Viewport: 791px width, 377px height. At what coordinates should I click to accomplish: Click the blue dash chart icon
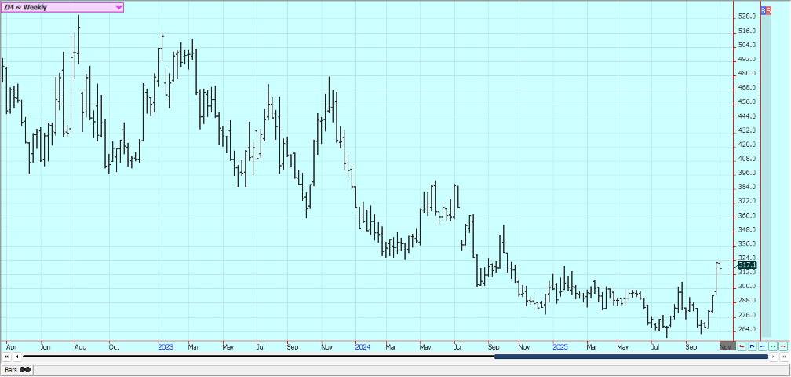(x=762, y=346)
